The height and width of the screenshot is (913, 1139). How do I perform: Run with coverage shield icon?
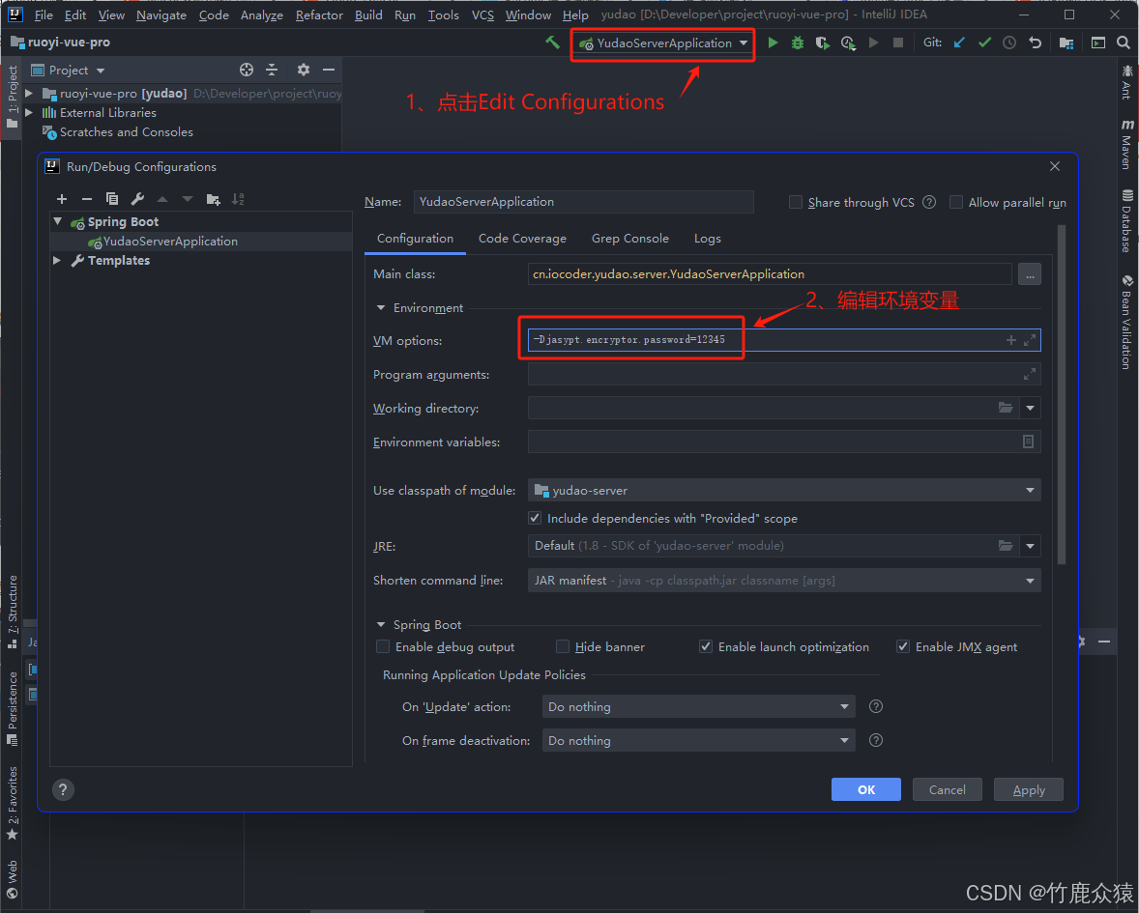click(x=822, y=43)
